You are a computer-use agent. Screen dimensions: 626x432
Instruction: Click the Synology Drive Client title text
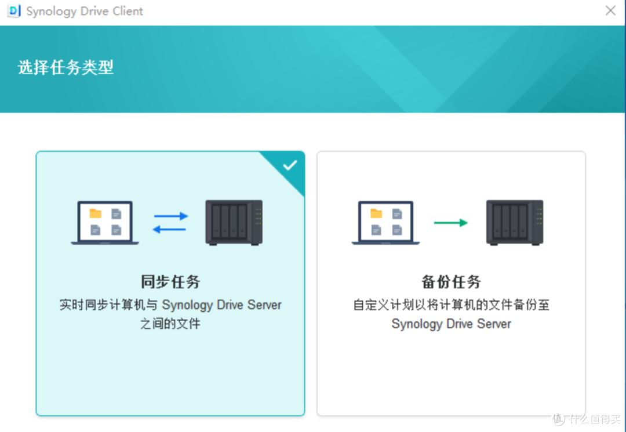[85, 11]
